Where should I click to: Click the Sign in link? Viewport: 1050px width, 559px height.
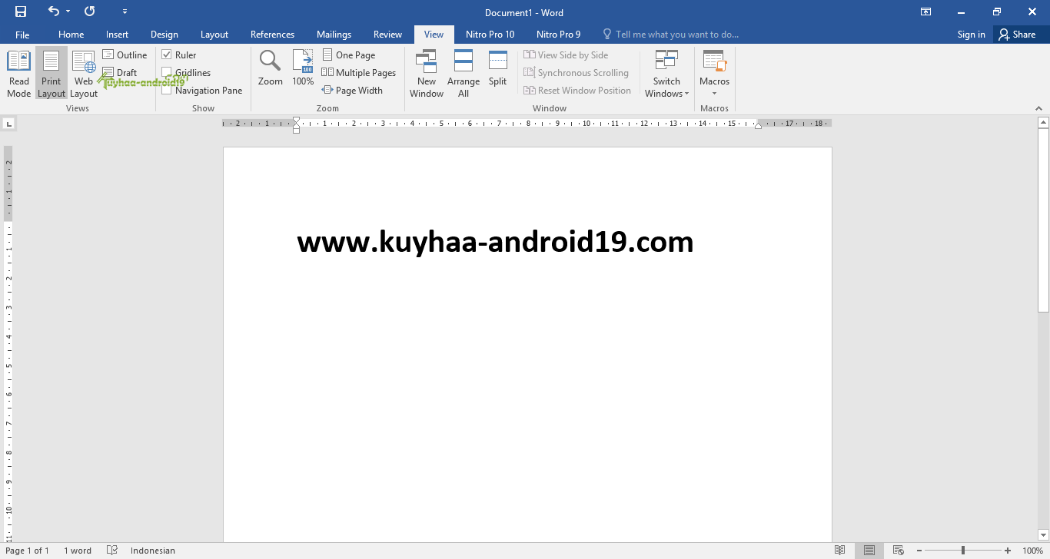[971, 35]
